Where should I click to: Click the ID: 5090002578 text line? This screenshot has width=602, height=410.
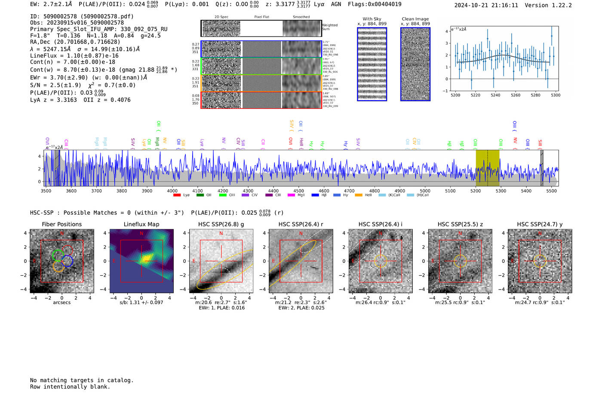[x=82, y=16]
